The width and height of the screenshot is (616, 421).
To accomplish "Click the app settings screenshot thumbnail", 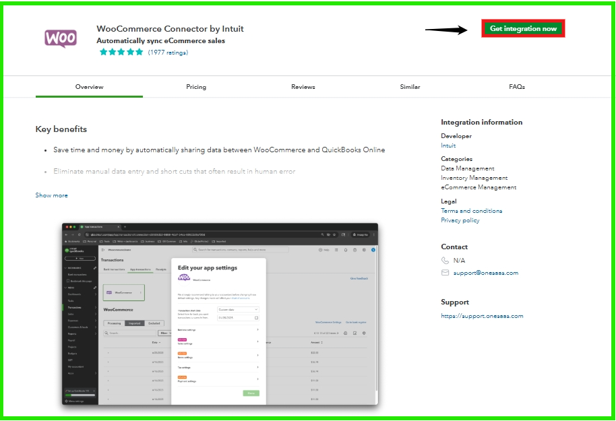I will click(220, 314).
